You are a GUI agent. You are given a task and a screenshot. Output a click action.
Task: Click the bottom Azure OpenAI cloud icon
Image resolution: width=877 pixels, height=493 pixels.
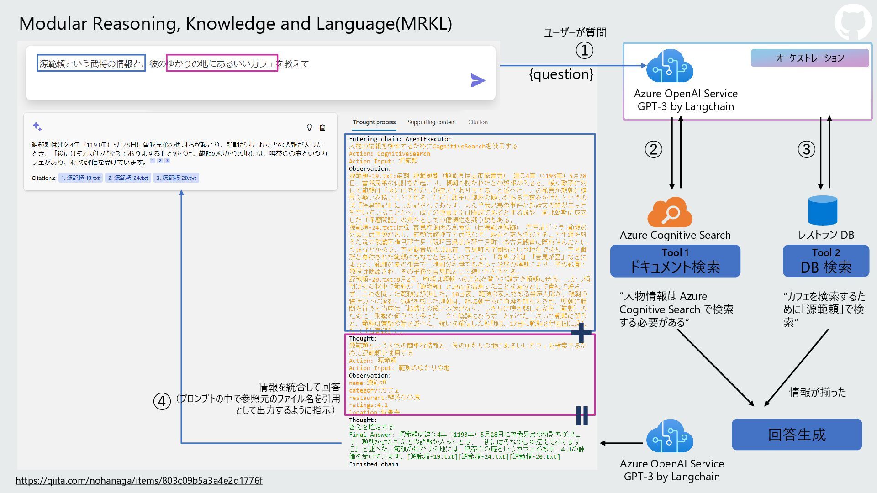pyautogui.click(x=670, y=436)
